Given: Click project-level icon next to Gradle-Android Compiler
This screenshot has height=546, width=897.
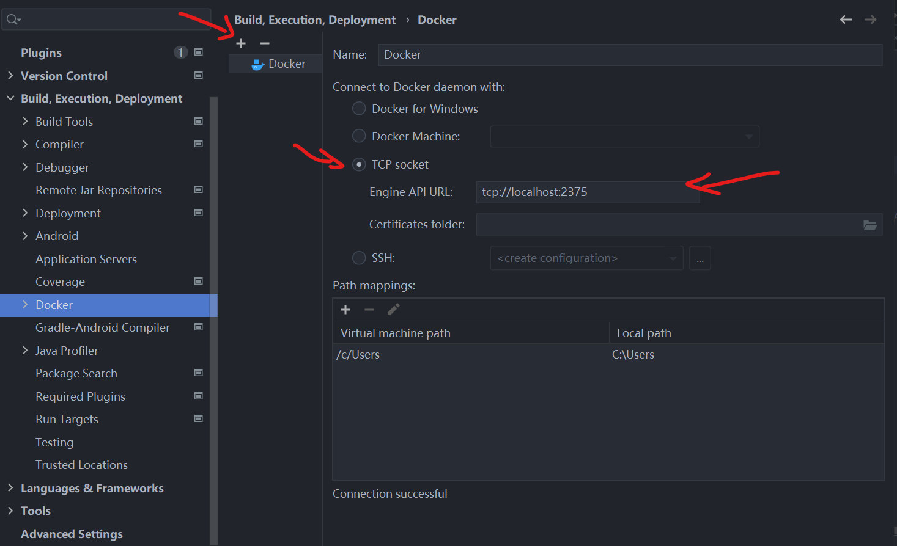Looking at the screenshot, I should point(199,327).
